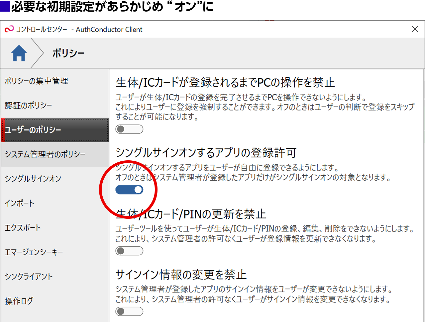
Task: Open システム管理者のポリシー section
Action: pyautogui.click(x=45, y=154)
